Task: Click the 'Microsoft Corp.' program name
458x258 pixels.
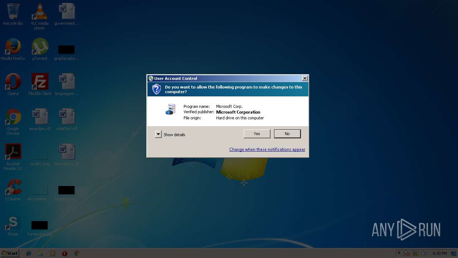Action: pos(229,106)
